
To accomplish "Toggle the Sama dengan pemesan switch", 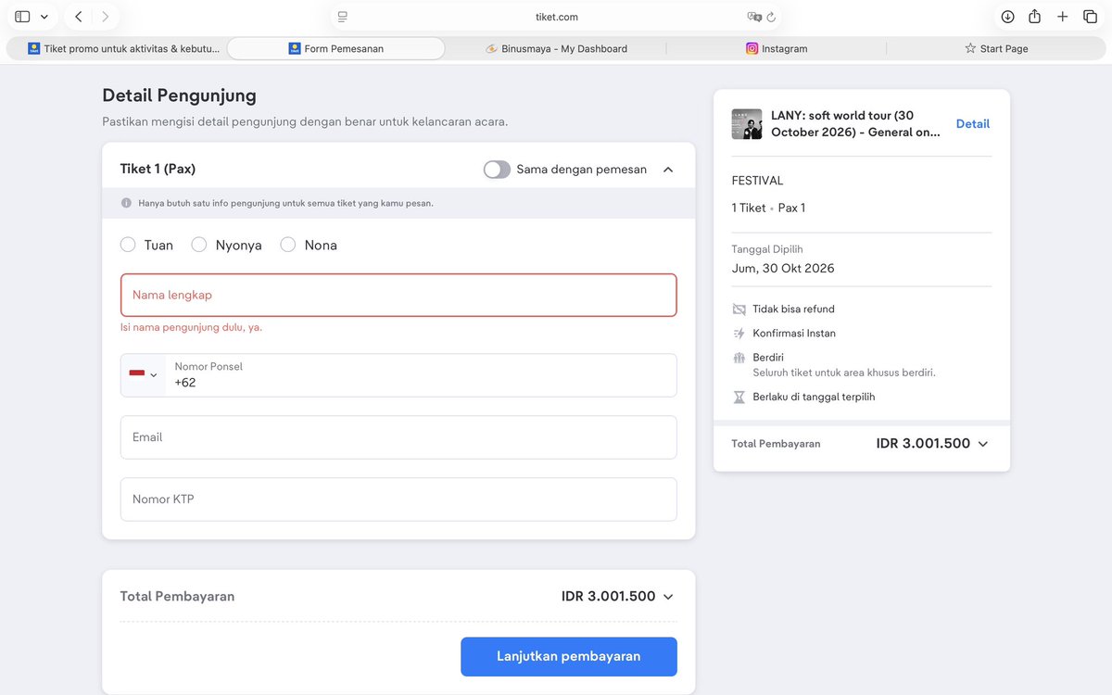I will [497, 170].
